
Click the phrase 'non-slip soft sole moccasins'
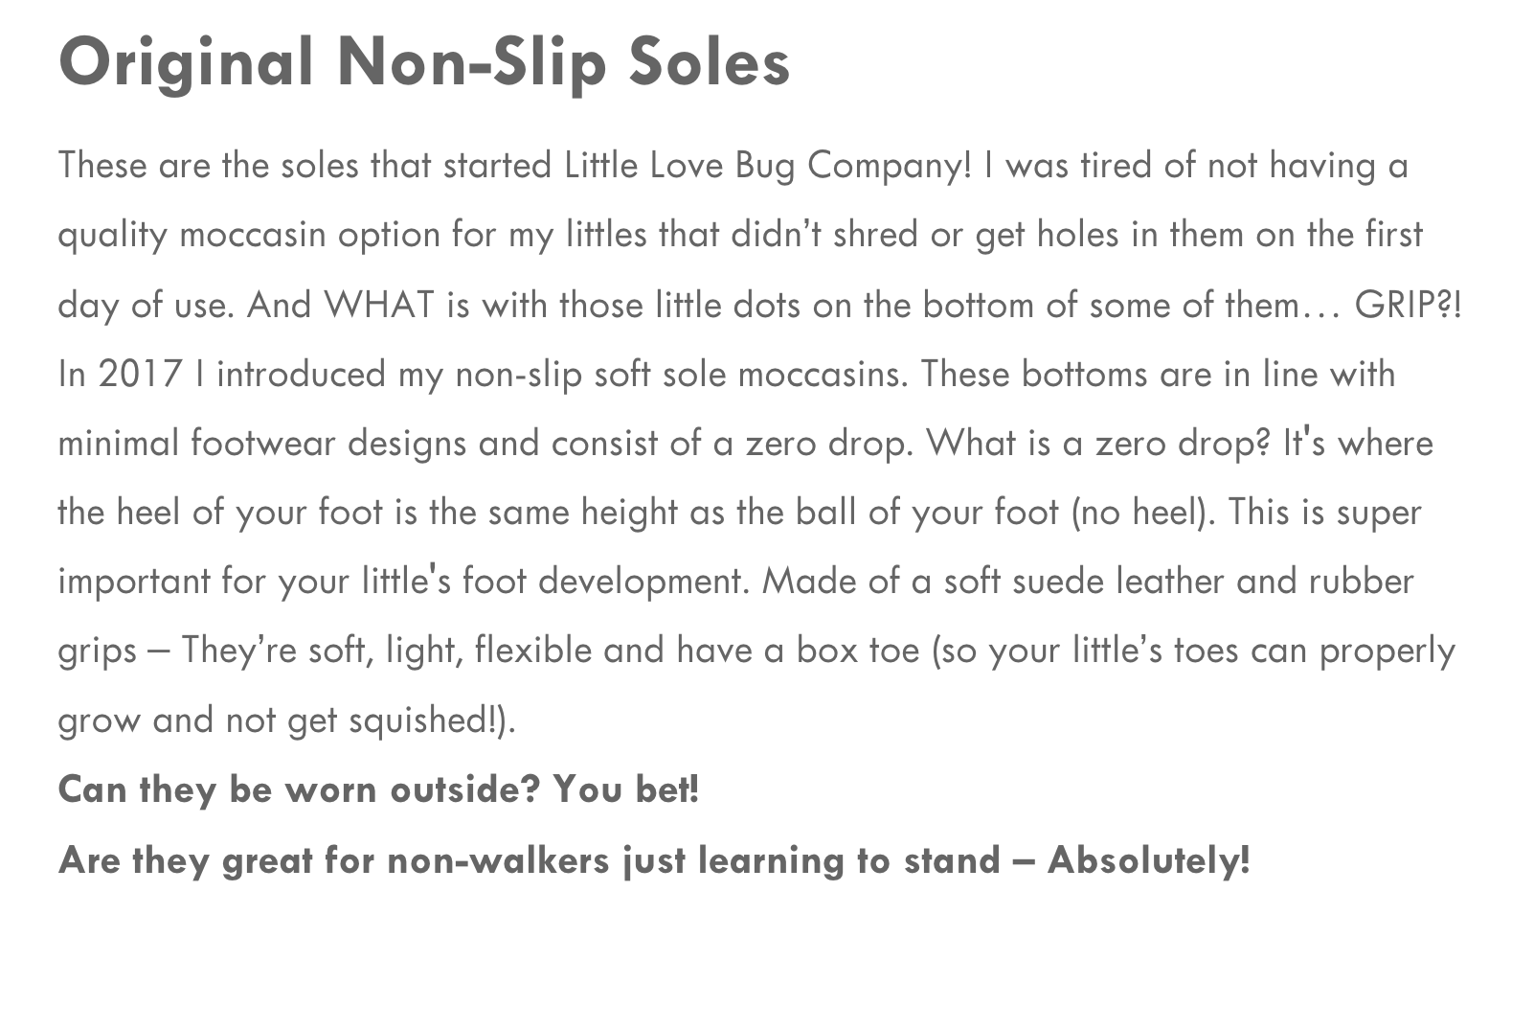[679, 374]
